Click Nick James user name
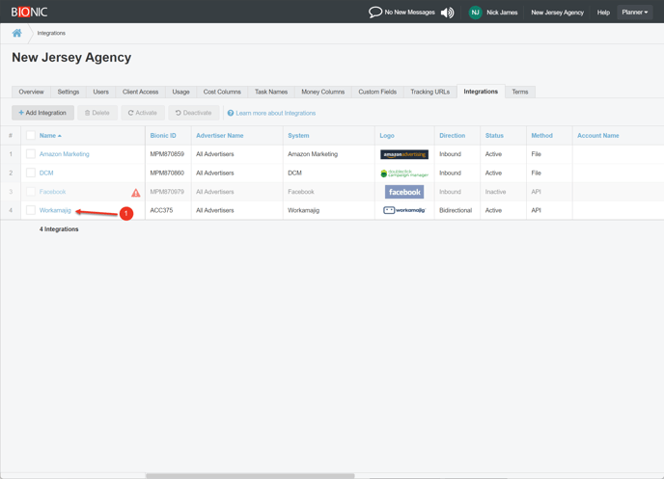 502,13
